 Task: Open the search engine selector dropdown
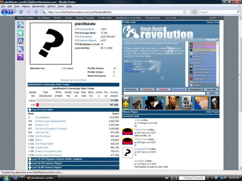click(x=196, y=12)
